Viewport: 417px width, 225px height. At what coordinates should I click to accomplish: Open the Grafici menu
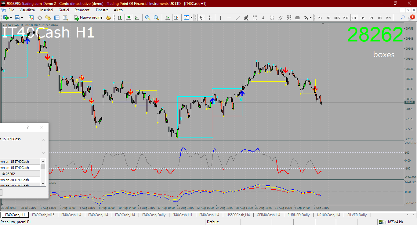click(x=64, y=10)
